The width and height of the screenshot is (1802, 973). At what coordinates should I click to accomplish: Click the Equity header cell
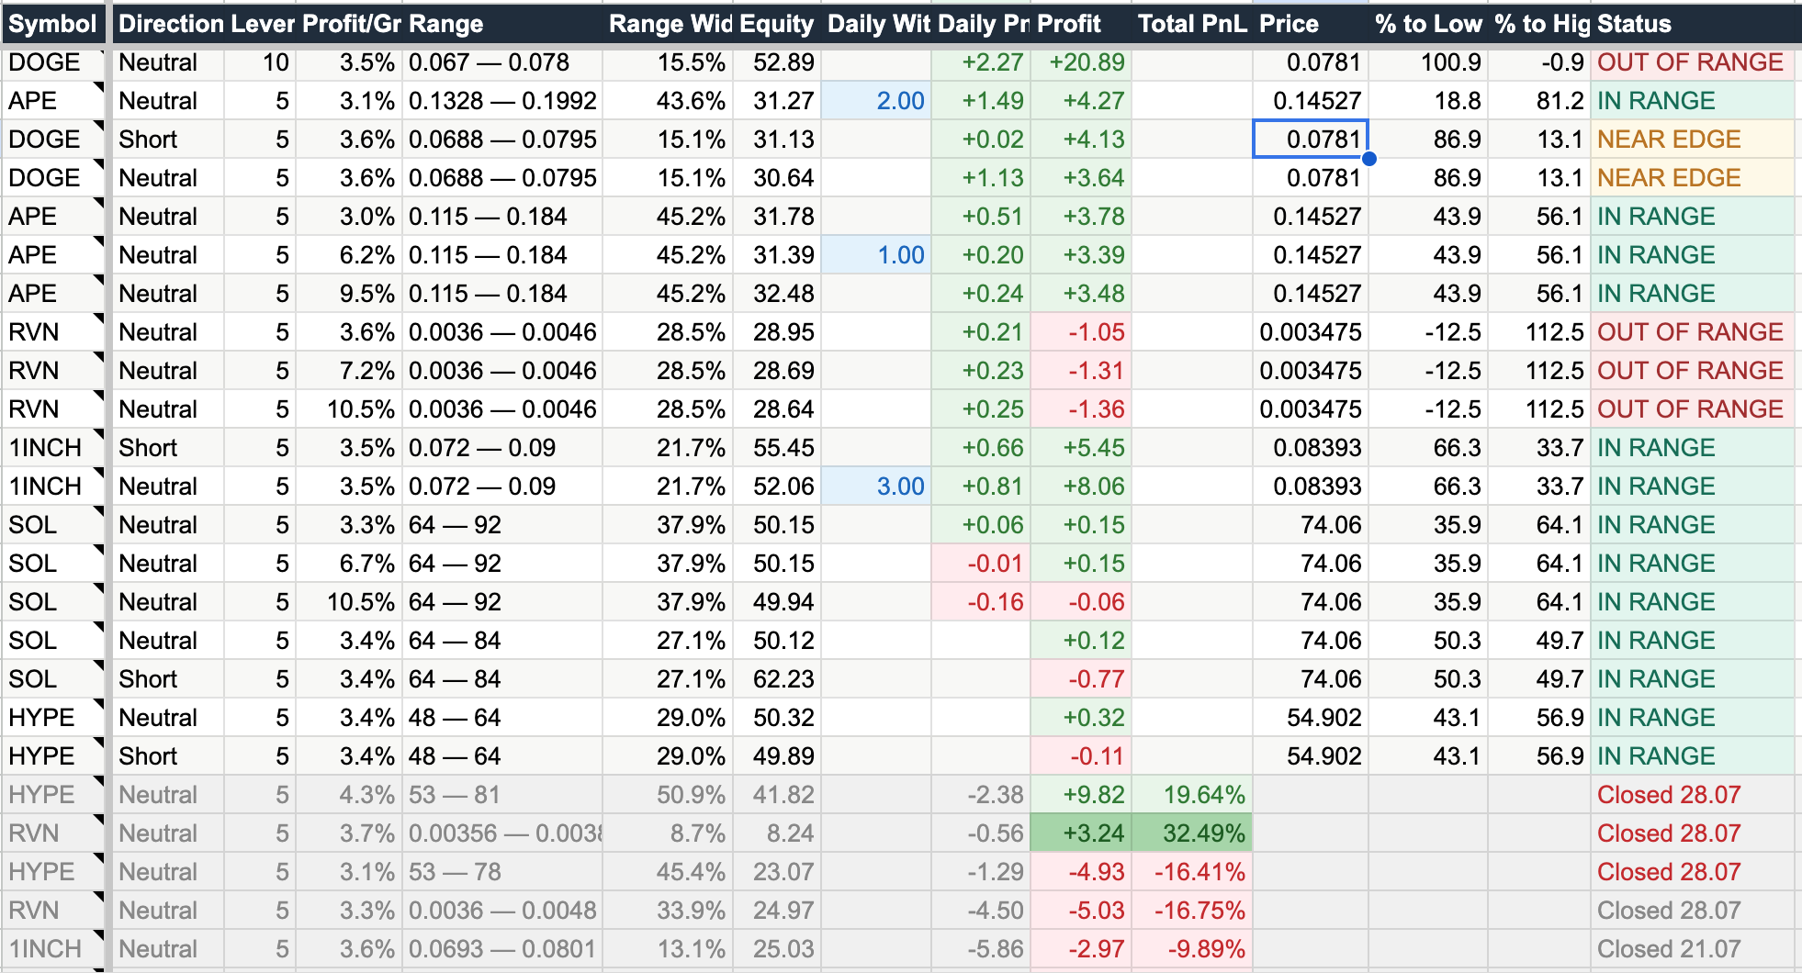click(x=777, y=24)
